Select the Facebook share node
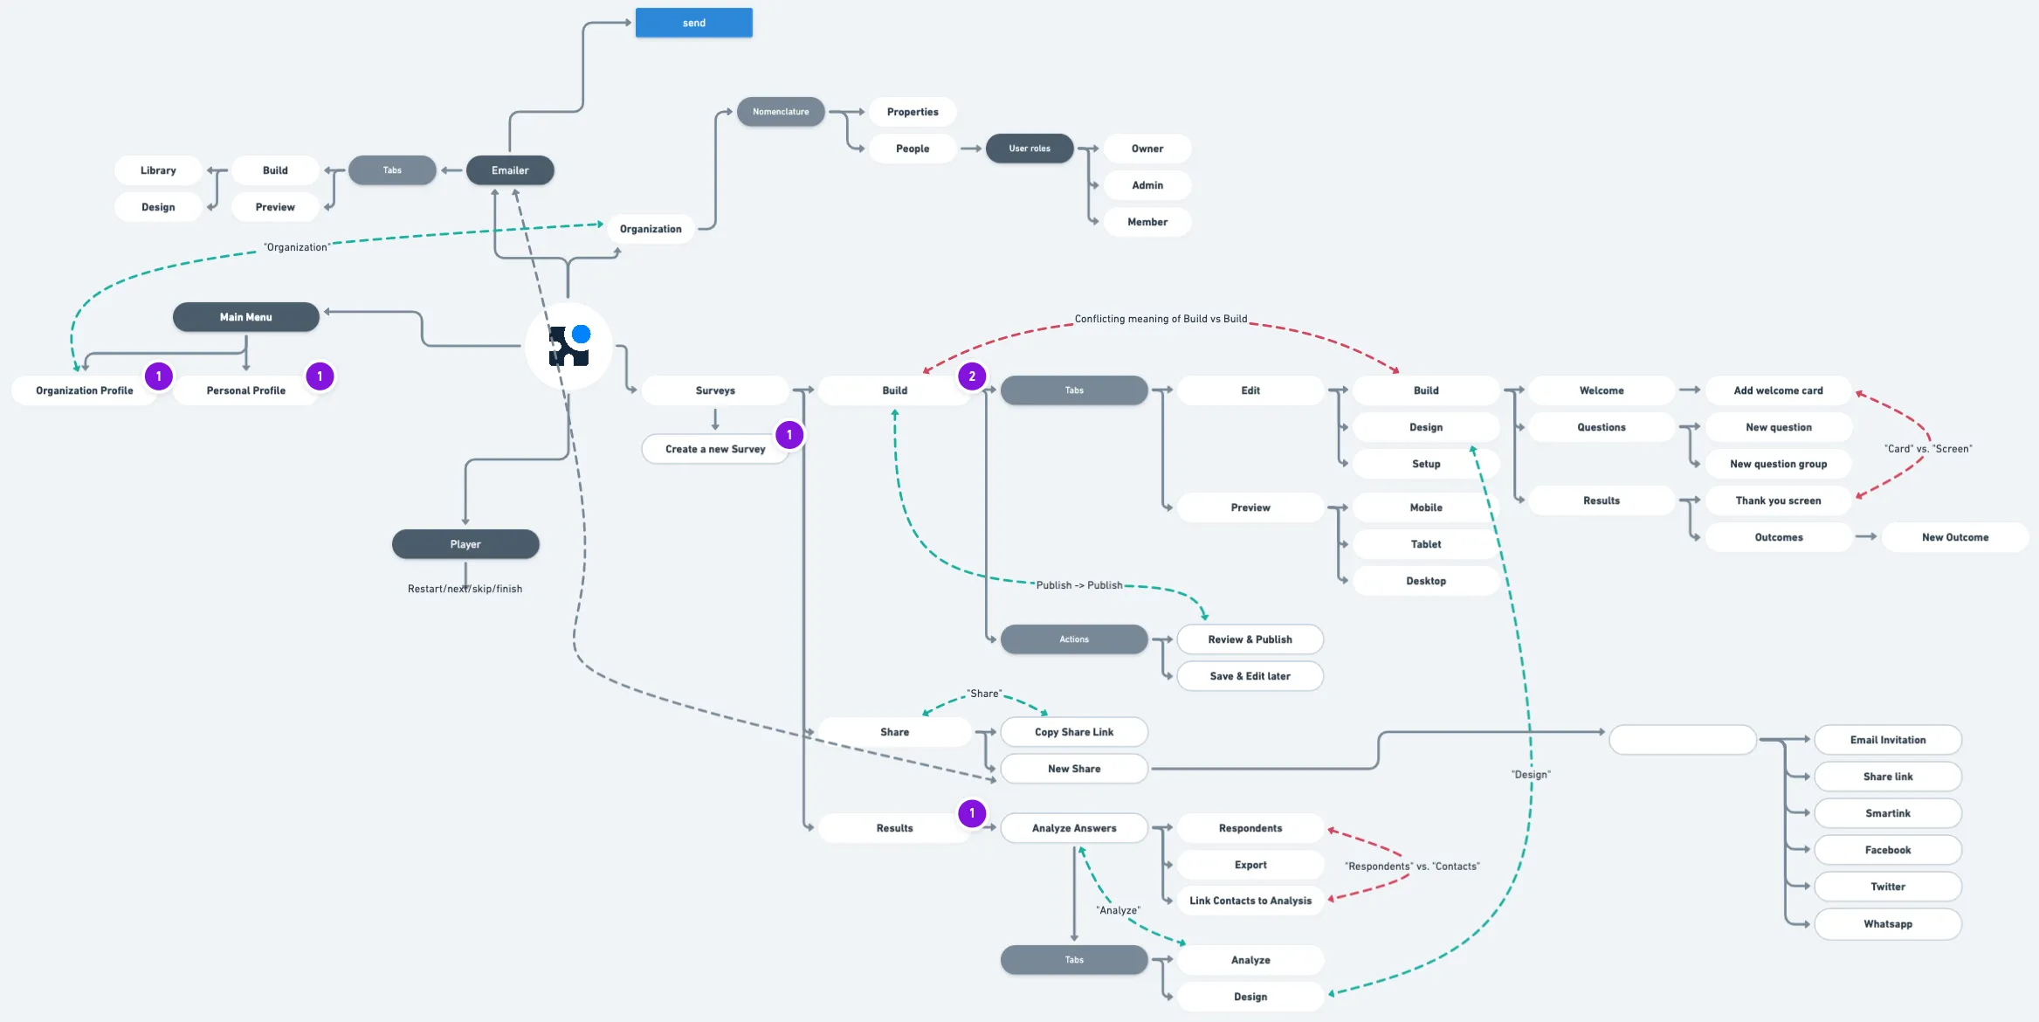This screenshot has width=2039, height=1022. [1888, 850]
